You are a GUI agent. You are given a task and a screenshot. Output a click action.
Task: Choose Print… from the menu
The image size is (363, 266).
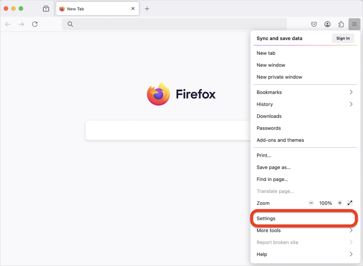coord(264,155)
